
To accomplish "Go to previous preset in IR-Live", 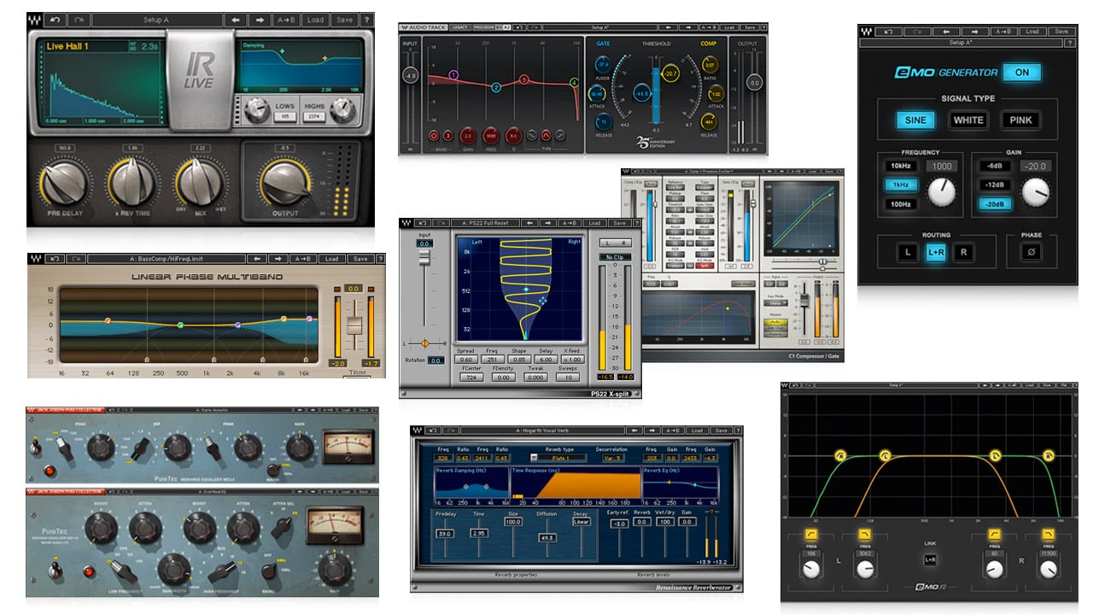I will [236, 19].
